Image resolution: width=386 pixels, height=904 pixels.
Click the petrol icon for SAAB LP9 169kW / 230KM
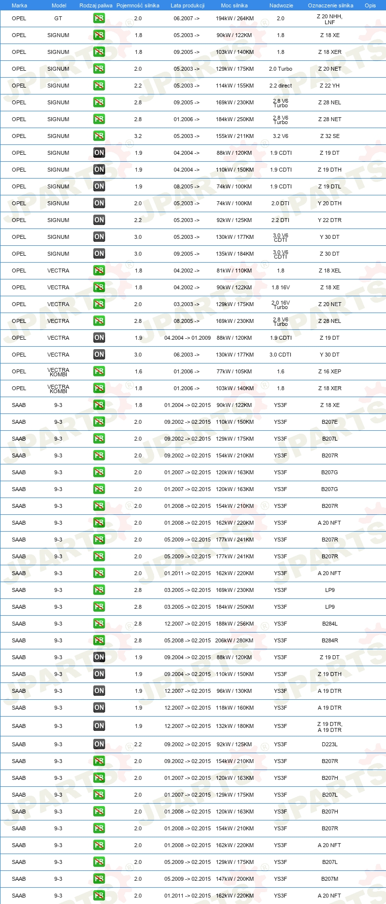tap(99, 590)
